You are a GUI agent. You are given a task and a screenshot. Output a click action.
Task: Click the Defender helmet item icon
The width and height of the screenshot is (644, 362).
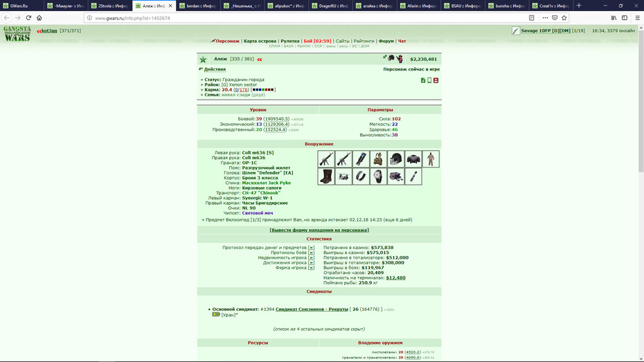click(x=395, y=159)
